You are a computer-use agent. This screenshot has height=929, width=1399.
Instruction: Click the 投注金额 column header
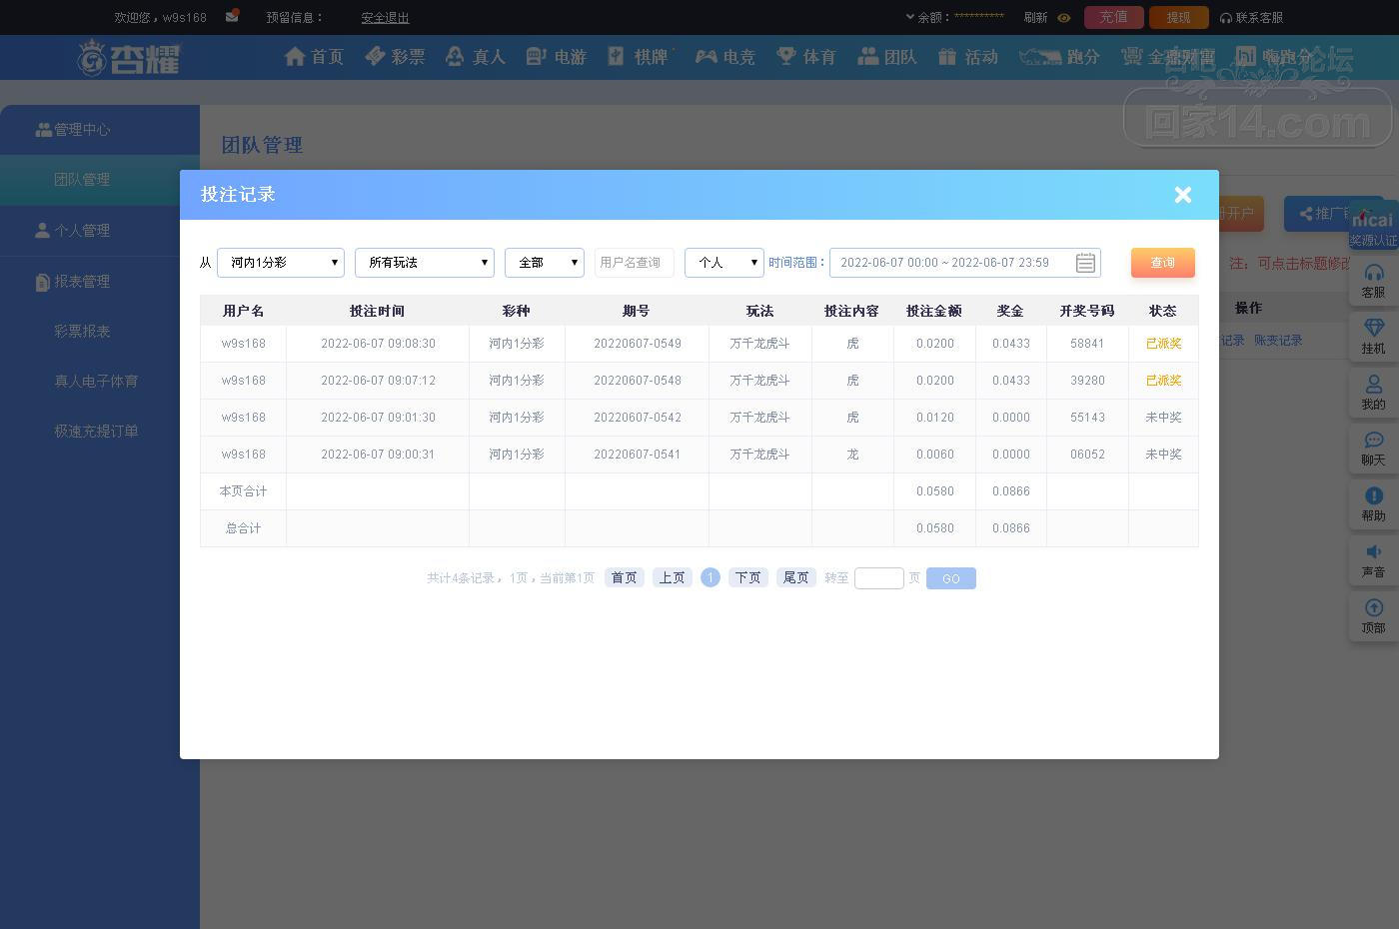(x=934, y=311)
